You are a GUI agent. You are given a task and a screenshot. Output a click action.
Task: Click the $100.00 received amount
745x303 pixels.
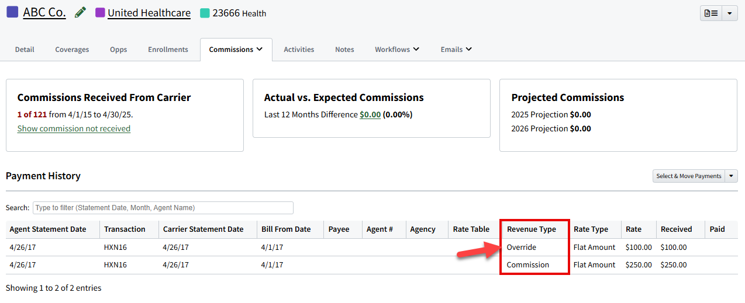674,248
